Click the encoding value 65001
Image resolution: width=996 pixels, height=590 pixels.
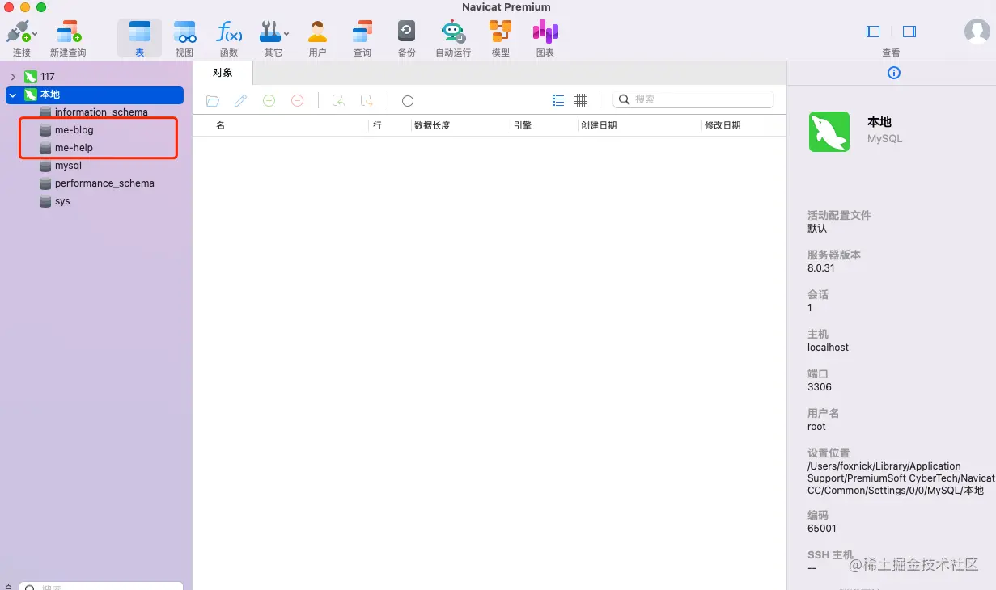(x=822, y=529)
